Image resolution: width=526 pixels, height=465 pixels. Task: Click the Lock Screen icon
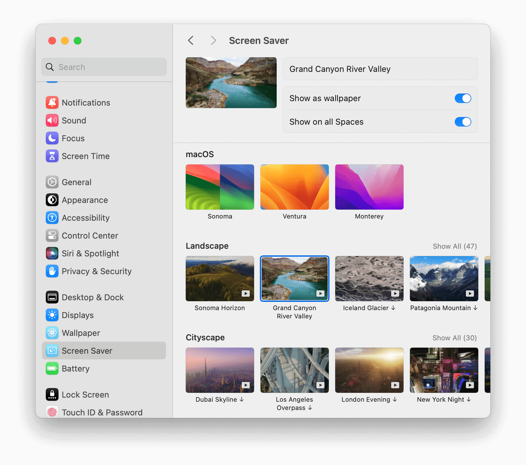point(52,394)
